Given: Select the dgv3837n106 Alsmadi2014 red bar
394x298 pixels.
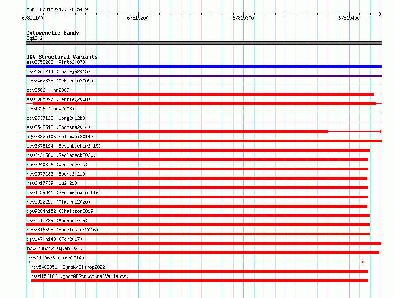Looking at the screenshot, I should (204, 141).
